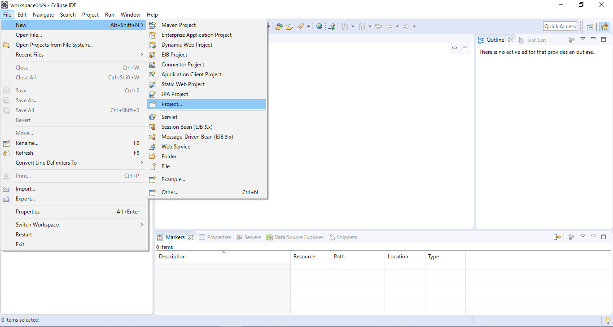Viewport: 613px width, 327px height.
Task: Choose Open Projects from File System...
Action: pyautogui.click(x=74, y=45)
